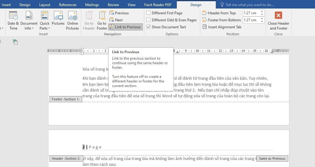
Task: Decrease Header from Top value
Action: (262, 15)
